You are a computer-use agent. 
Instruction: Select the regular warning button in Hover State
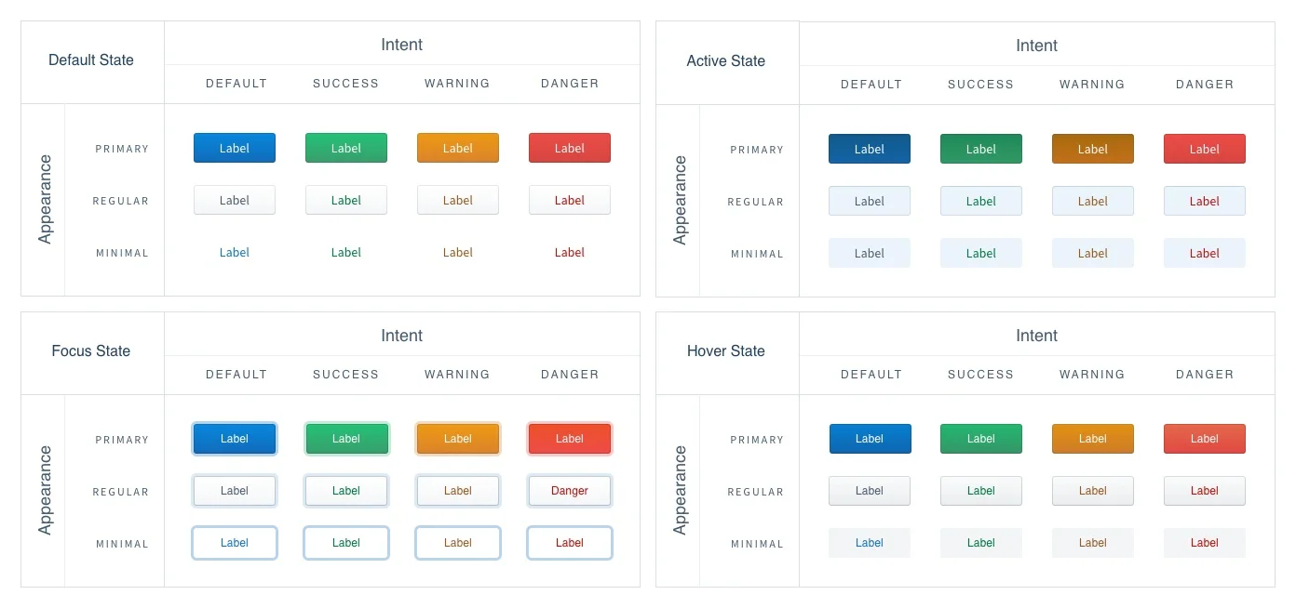coord(1093,491)
